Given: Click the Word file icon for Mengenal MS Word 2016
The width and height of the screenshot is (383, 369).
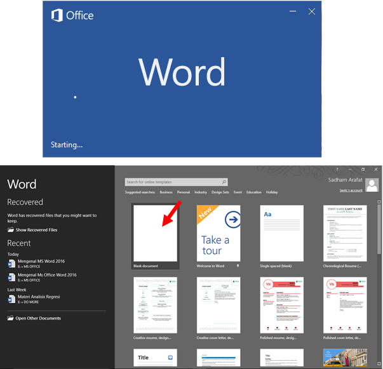Looking at the screenshot, I should (11, 264).
